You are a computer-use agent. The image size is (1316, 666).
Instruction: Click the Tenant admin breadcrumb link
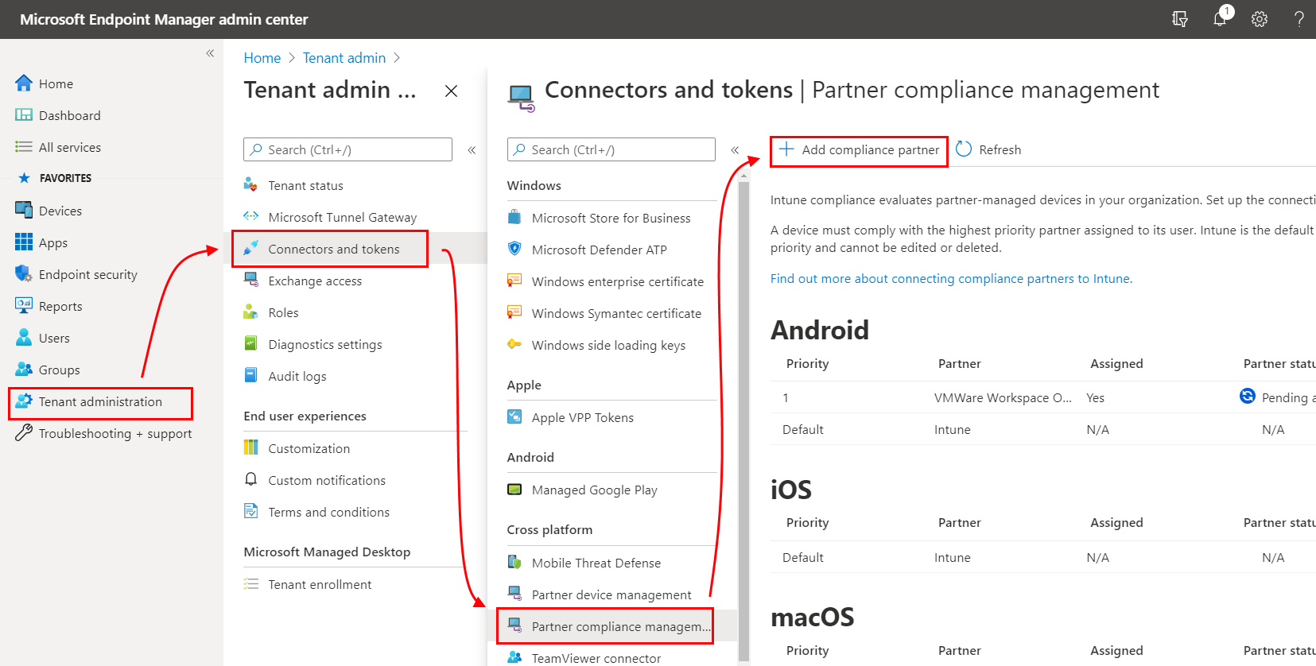tap(344, 58)
